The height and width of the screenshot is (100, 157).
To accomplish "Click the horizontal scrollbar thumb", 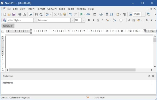I will point(72,70).
